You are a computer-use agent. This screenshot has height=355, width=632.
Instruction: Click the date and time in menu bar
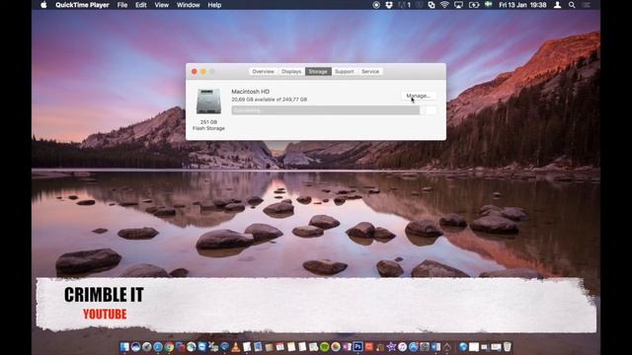point(522,5)
